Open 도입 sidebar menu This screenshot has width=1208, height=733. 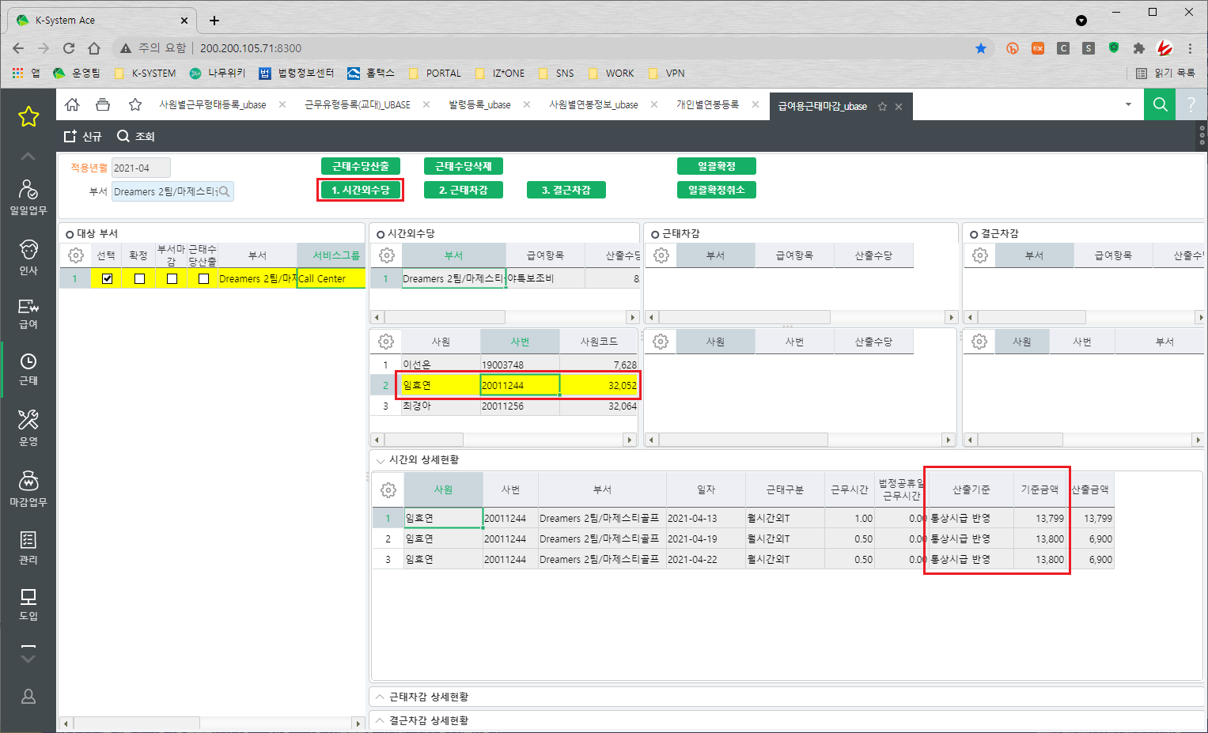[x=28, y=604]
